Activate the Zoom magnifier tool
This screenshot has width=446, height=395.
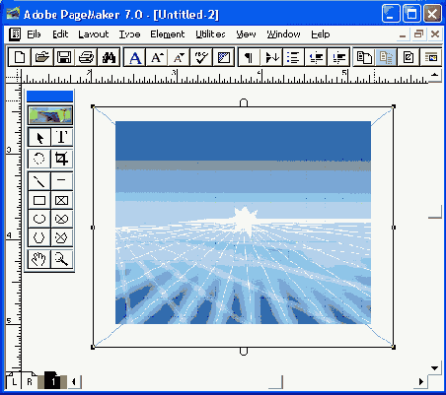pyautogui.click(x=62, y=259)
